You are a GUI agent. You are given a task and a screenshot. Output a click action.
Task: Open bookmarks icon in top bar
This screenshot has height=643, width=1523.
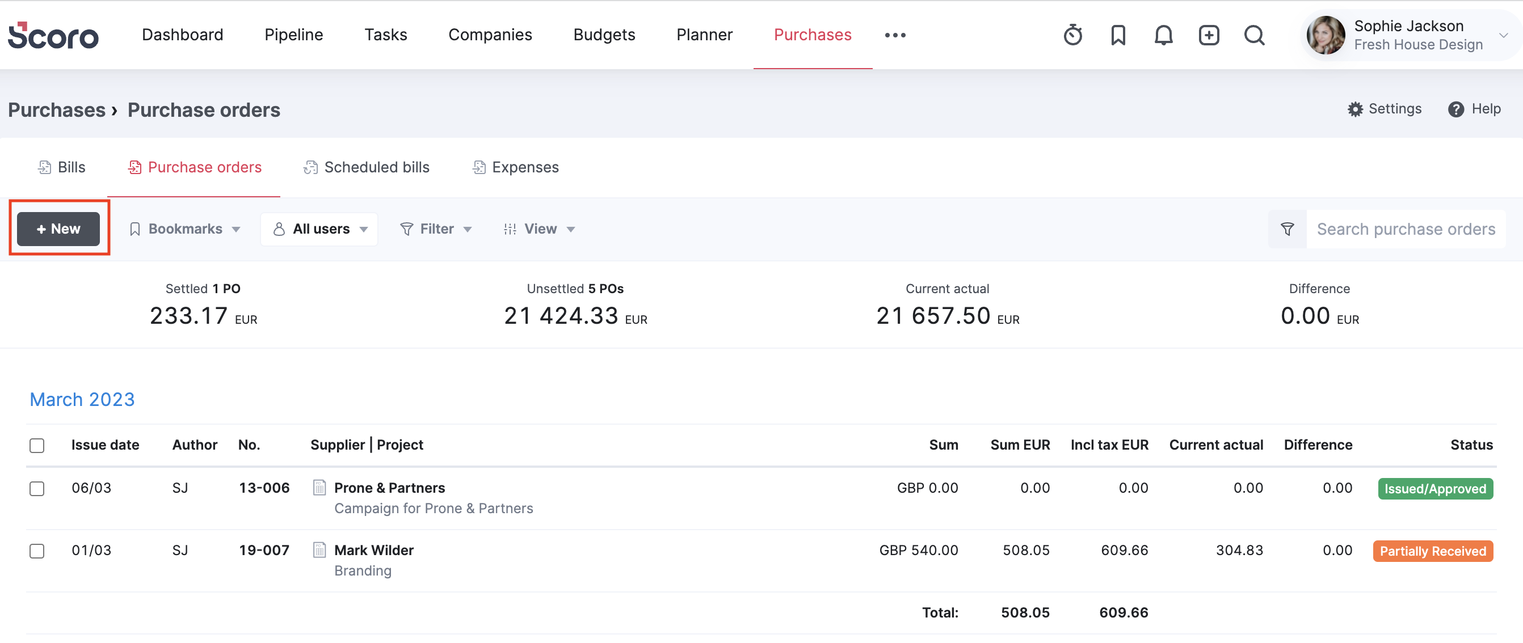pos(1117,35)
